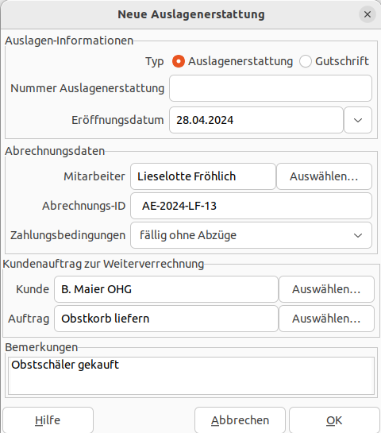Click the Abrechnungs-ID field AE-2024-LF-13
This screenshot has width=381, height=433.
(x=251, y=206)
